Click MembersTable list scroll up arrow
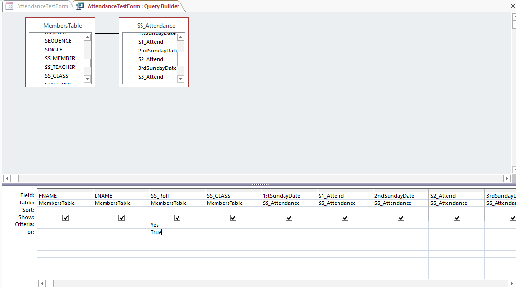The image size is (516, 288). point(87,37)
